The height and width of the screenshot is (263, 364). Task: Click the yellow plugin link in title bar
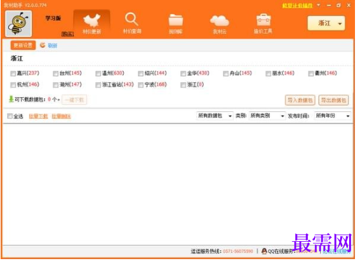coord(298,6)
